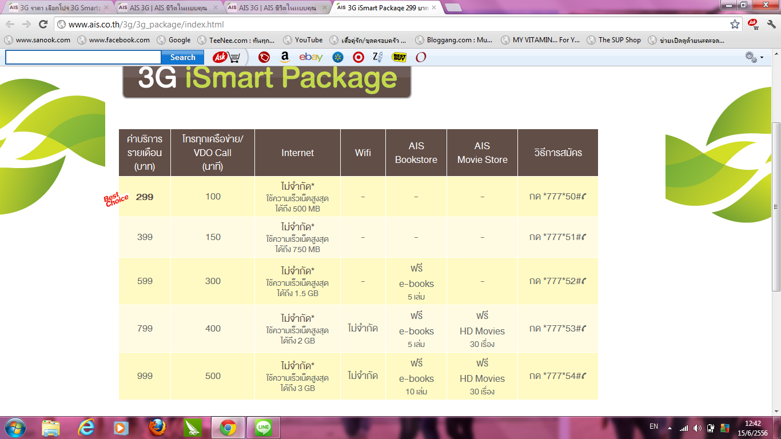The image size is (781, 439).
Task: Click the 399 package price cell
Action: coord(145,237)
